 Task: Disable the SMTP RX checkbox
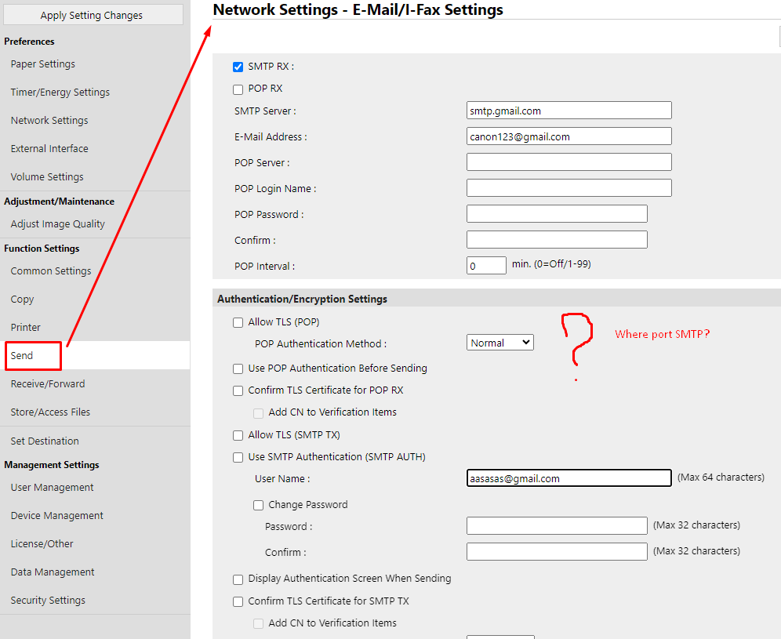pos(238,66)
